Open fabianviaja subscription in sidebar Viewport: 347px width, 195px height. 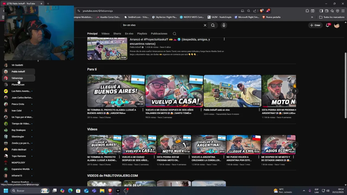click(x=18, y=78)
